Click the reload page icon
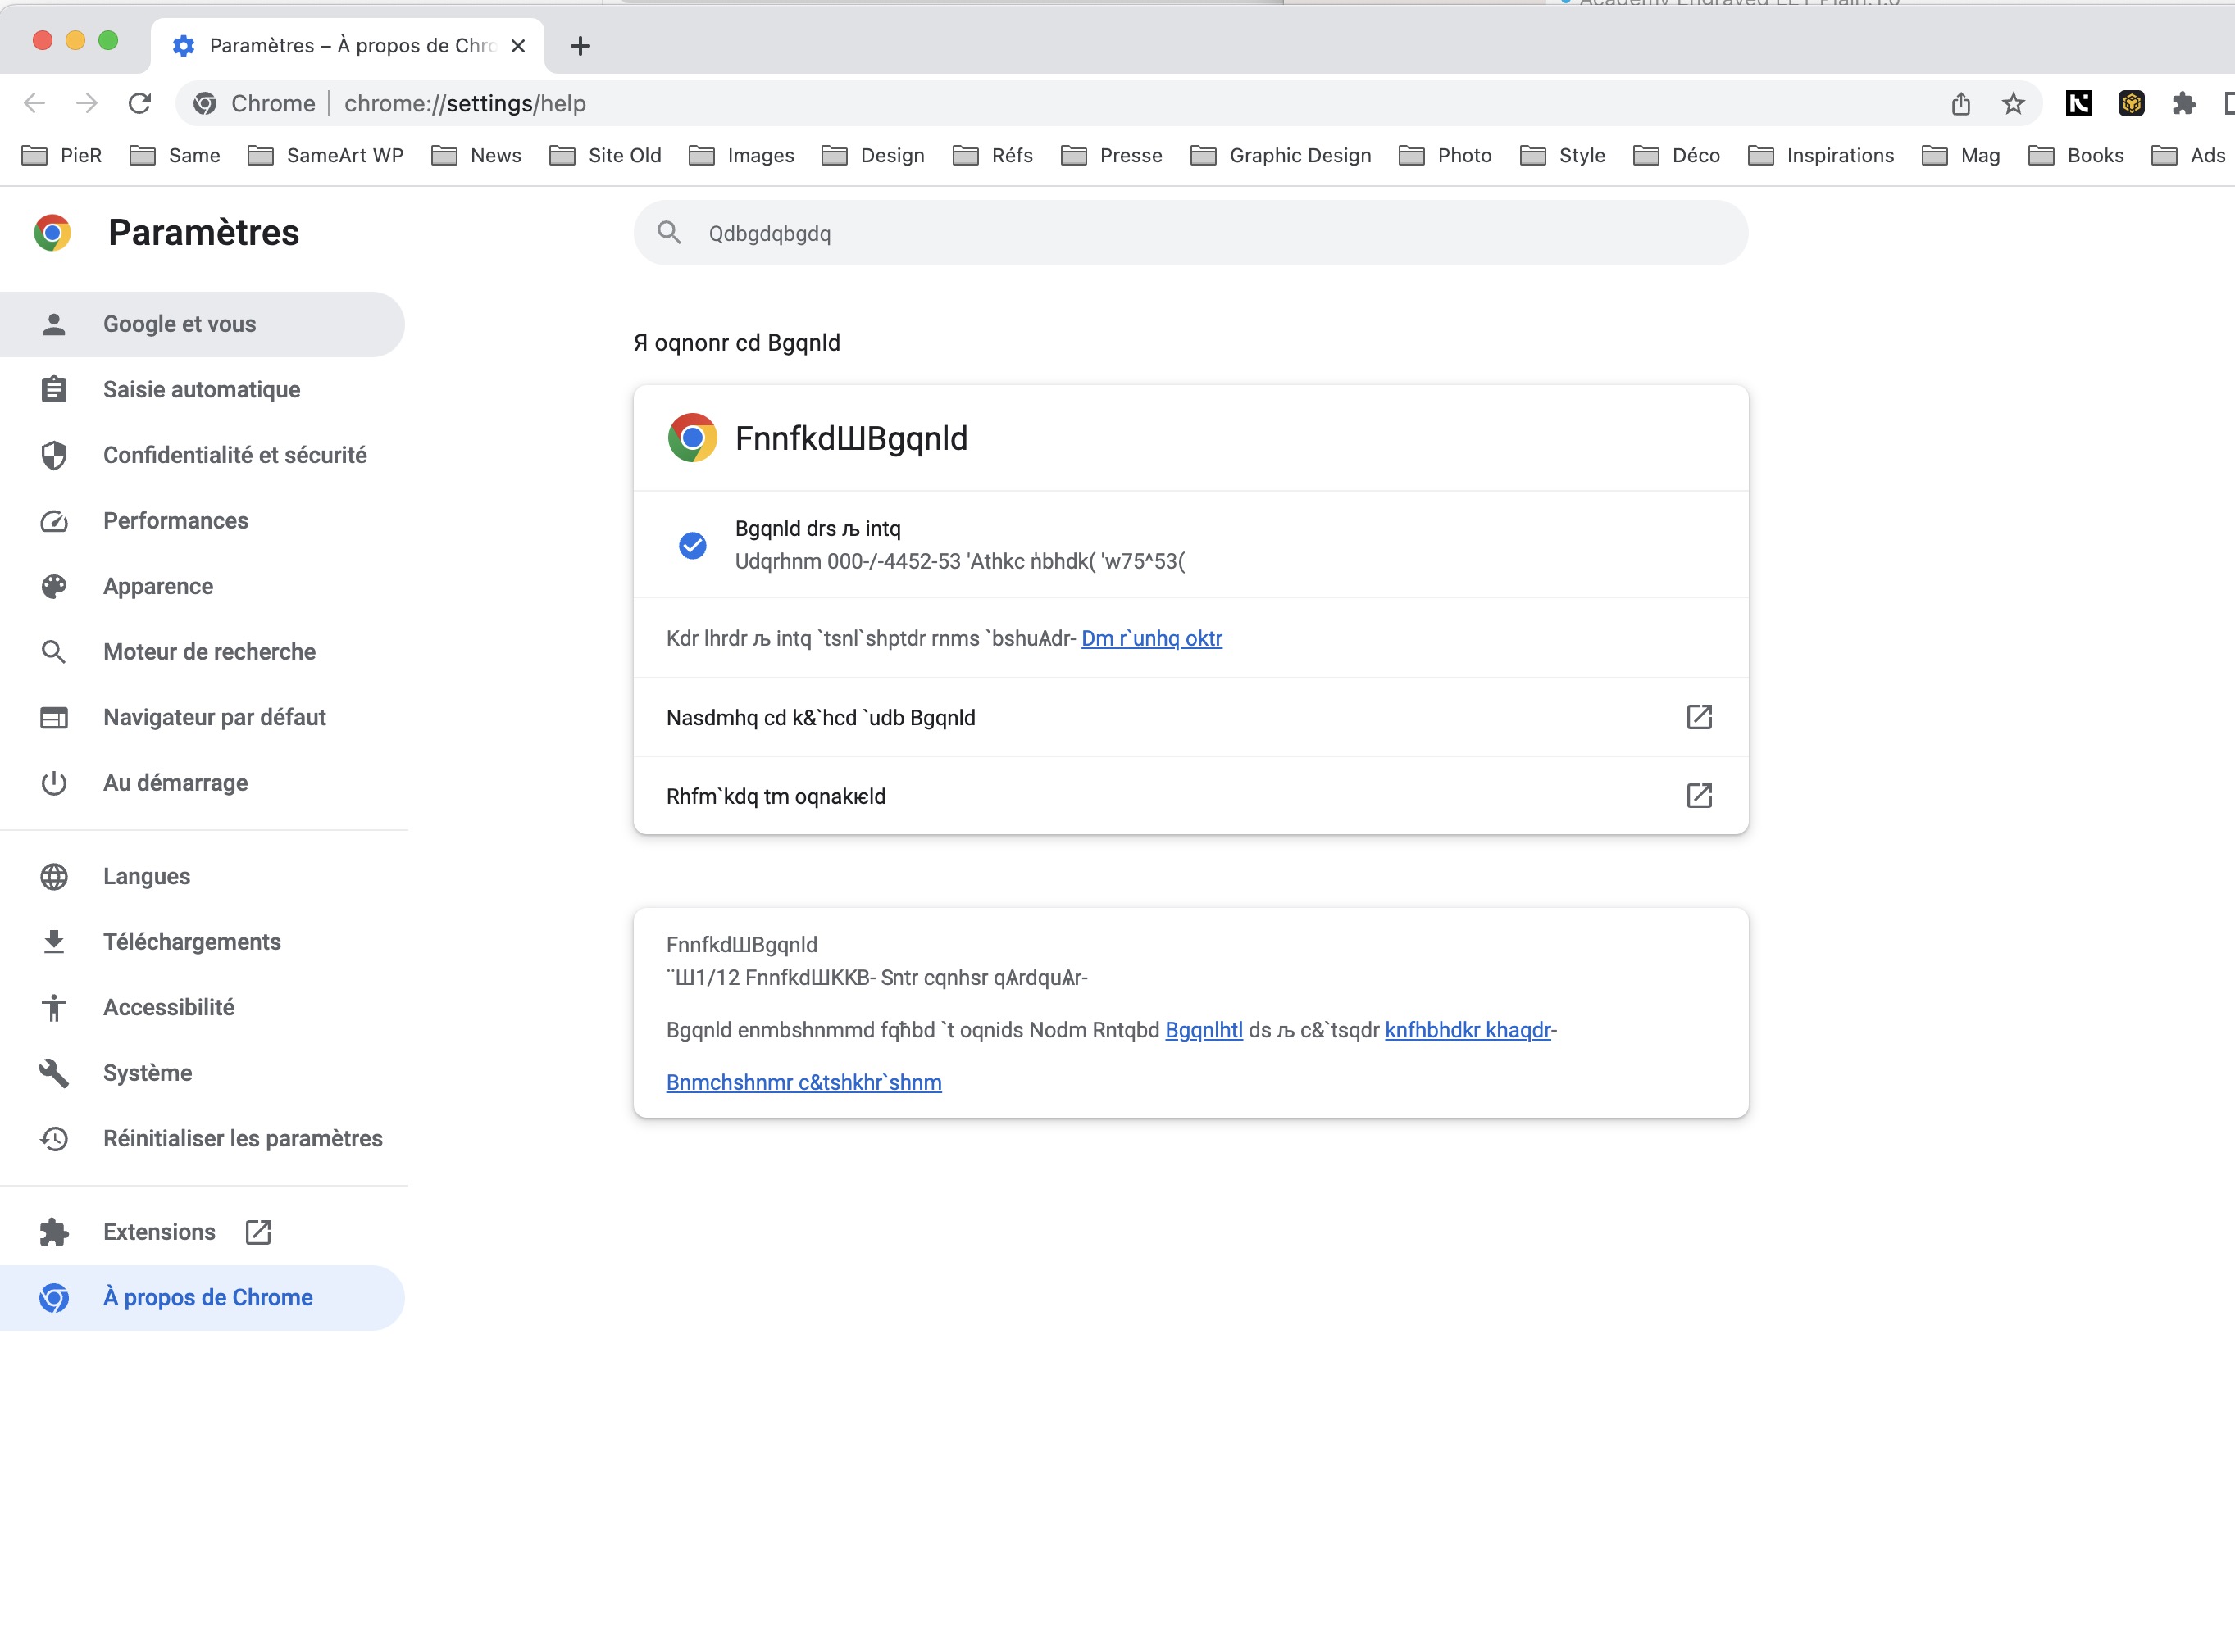This screenshot has width=2235, height=1652. coord(140,103)
